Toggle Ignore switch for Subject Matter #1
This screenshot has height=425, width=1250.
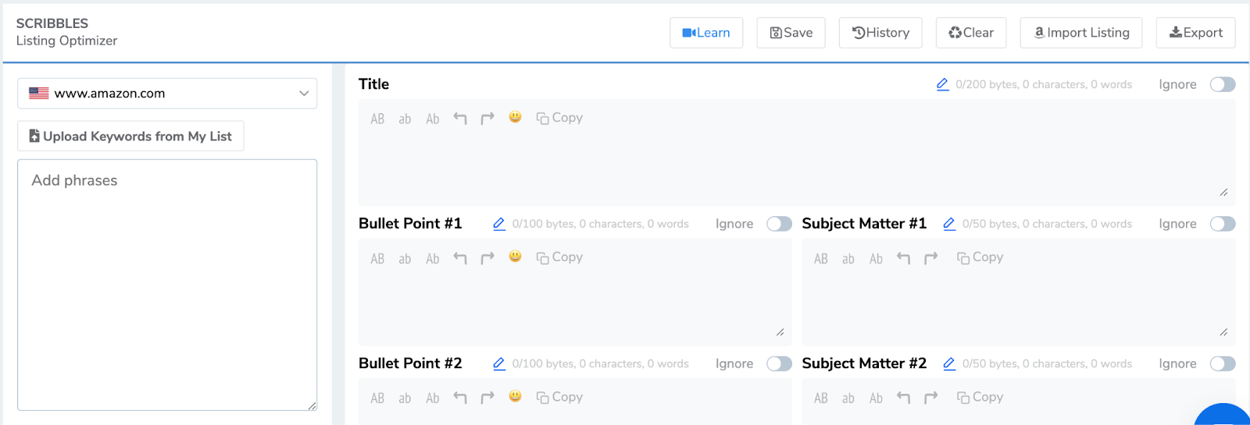(1223, 224)
